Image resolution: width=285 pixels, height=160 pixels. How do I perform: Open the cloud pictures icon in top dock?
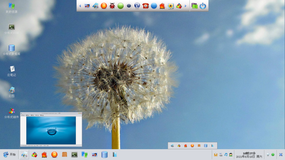(x=96, y=6)
